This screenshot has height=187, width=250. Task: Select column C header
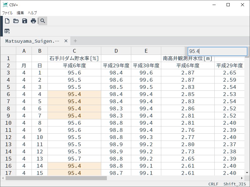click(x=74, y=51)
